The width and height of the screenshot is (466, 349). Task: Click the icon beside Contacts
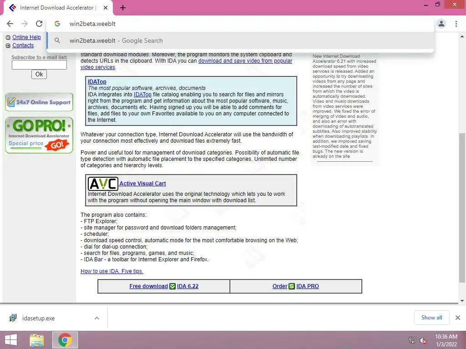8,46
